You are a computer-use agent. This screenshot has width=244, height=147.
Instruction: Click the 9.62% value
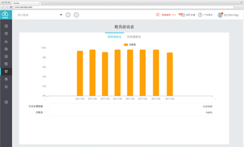pyautogui.click(x=209, y=112)
